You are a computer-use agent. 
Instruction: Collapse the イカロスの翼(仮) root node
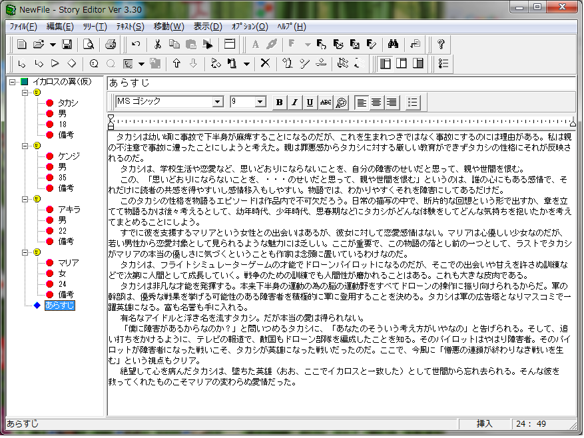click(12, 82)
